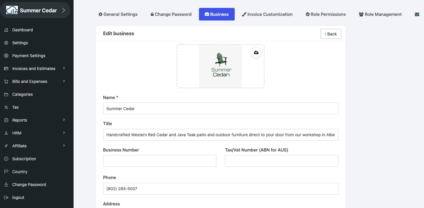Click the envelope icon in top tabs
Image resolution: width=424 pixels, height=208 pixels.
tap(417, 14)
